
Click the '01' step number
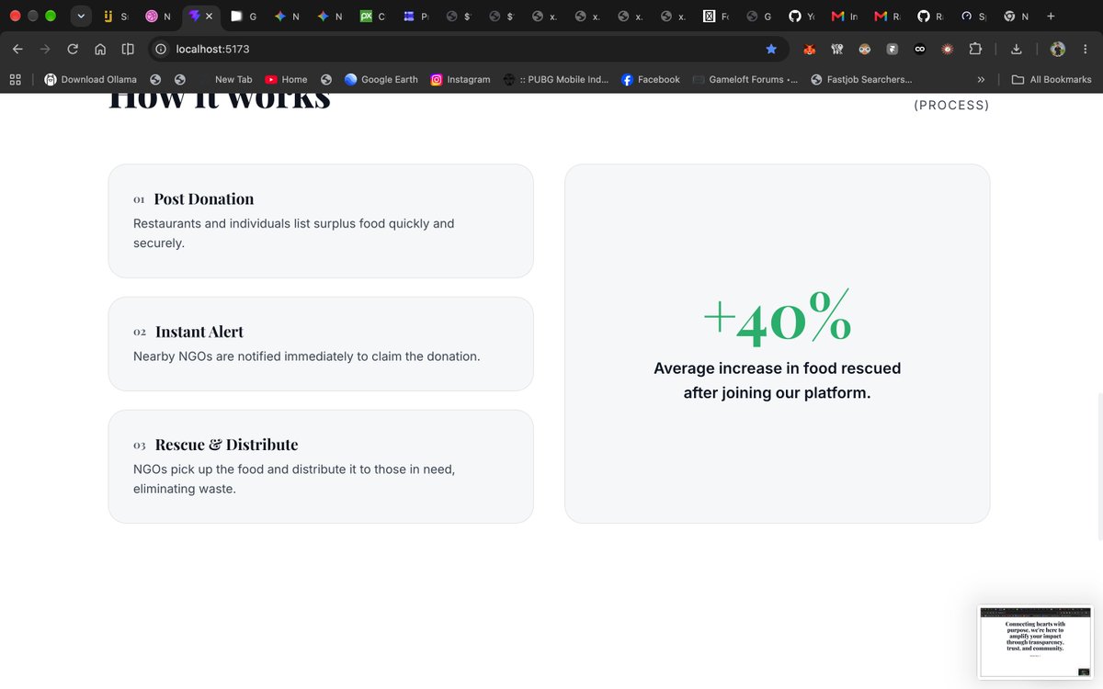(x=140, y=199)
